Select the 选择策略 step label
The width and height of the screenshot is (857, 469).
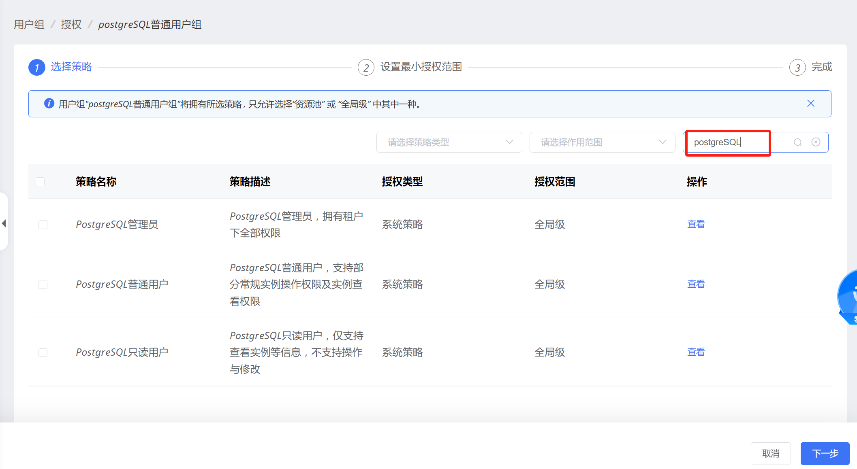click(x=71, y=67)
